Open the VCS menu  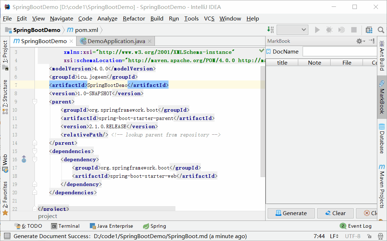coord(209,19)
